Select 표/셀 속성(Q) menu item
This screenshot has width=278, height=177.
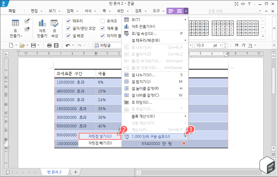click(x=155, y=33)
